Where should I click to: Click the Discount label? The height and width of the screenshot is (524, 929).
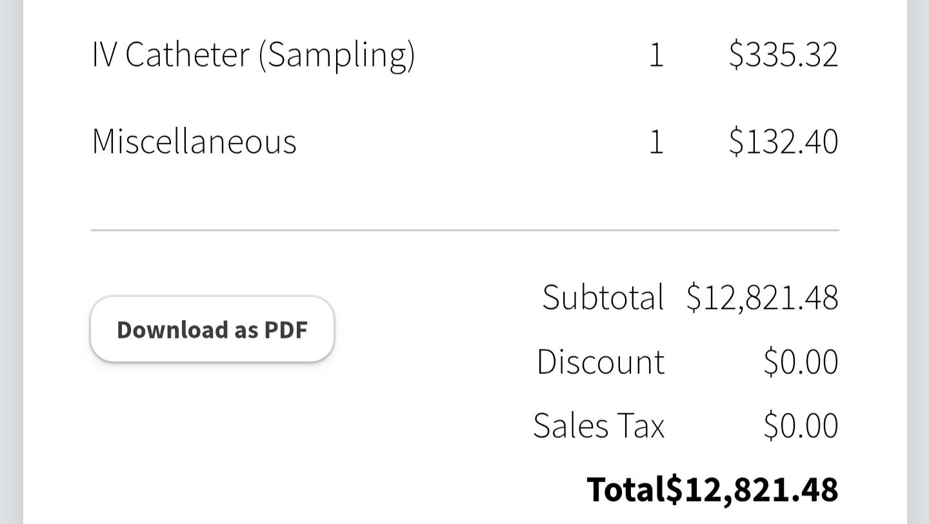[x=600, y=362]
